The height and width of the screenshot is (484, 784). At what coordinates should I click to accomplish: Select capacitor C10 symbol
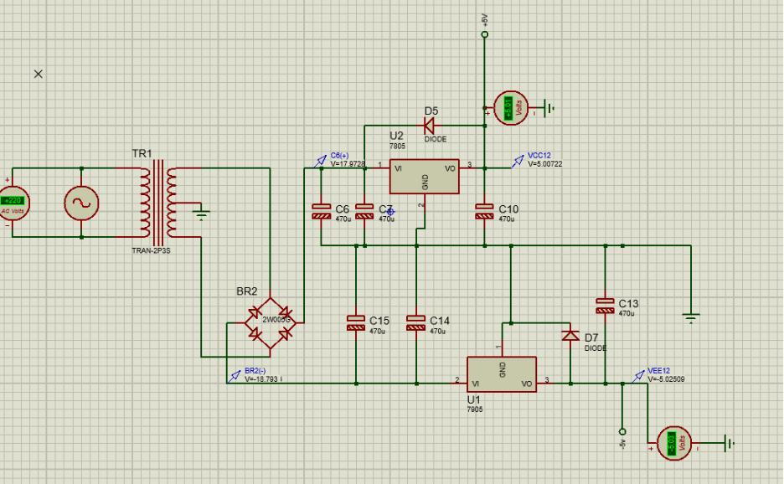point(484,211)
